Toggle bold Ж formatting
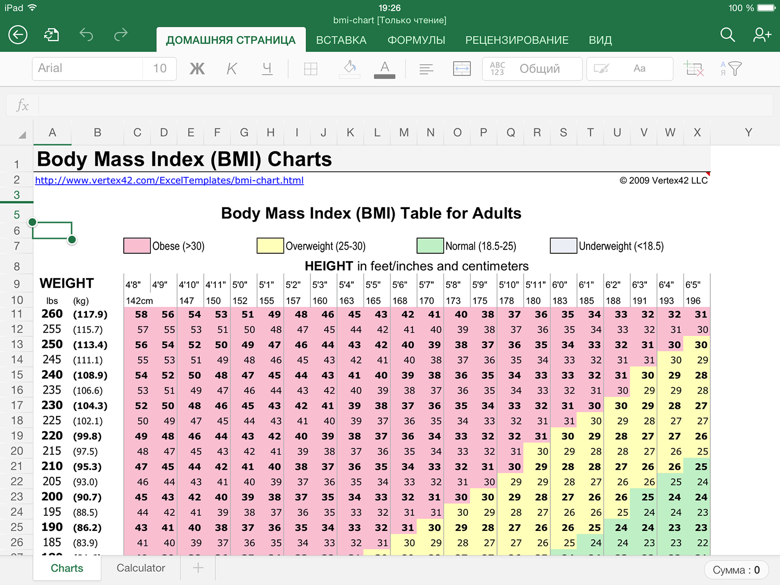Image resolution: width=780 pixels, height=585 pixels. (x=197, y=69)
